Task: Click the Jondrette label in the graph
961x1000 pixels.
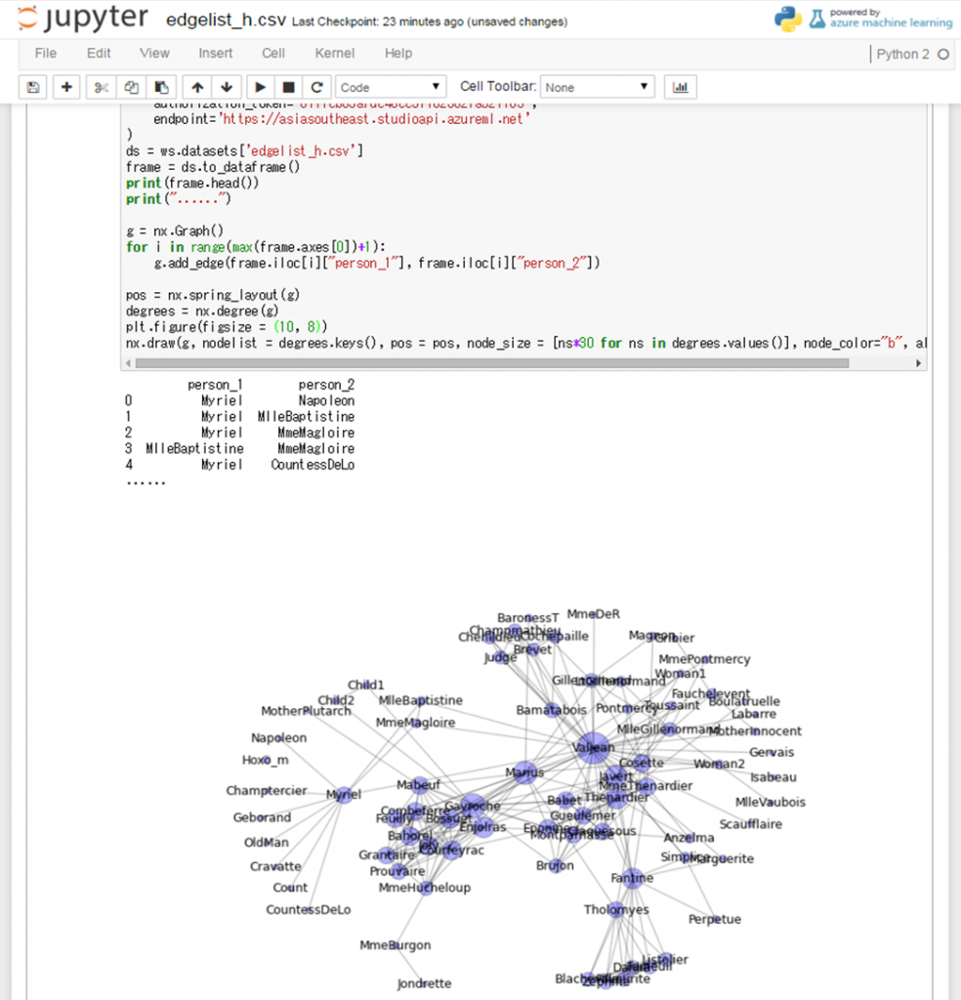Action: [x=424, y=983]
